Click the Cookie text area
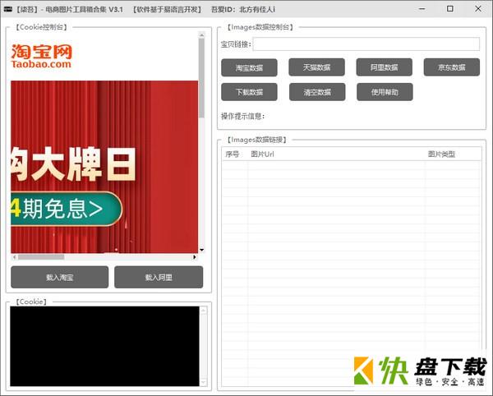This screenshot has height=396, width=493. coord(104,347)
